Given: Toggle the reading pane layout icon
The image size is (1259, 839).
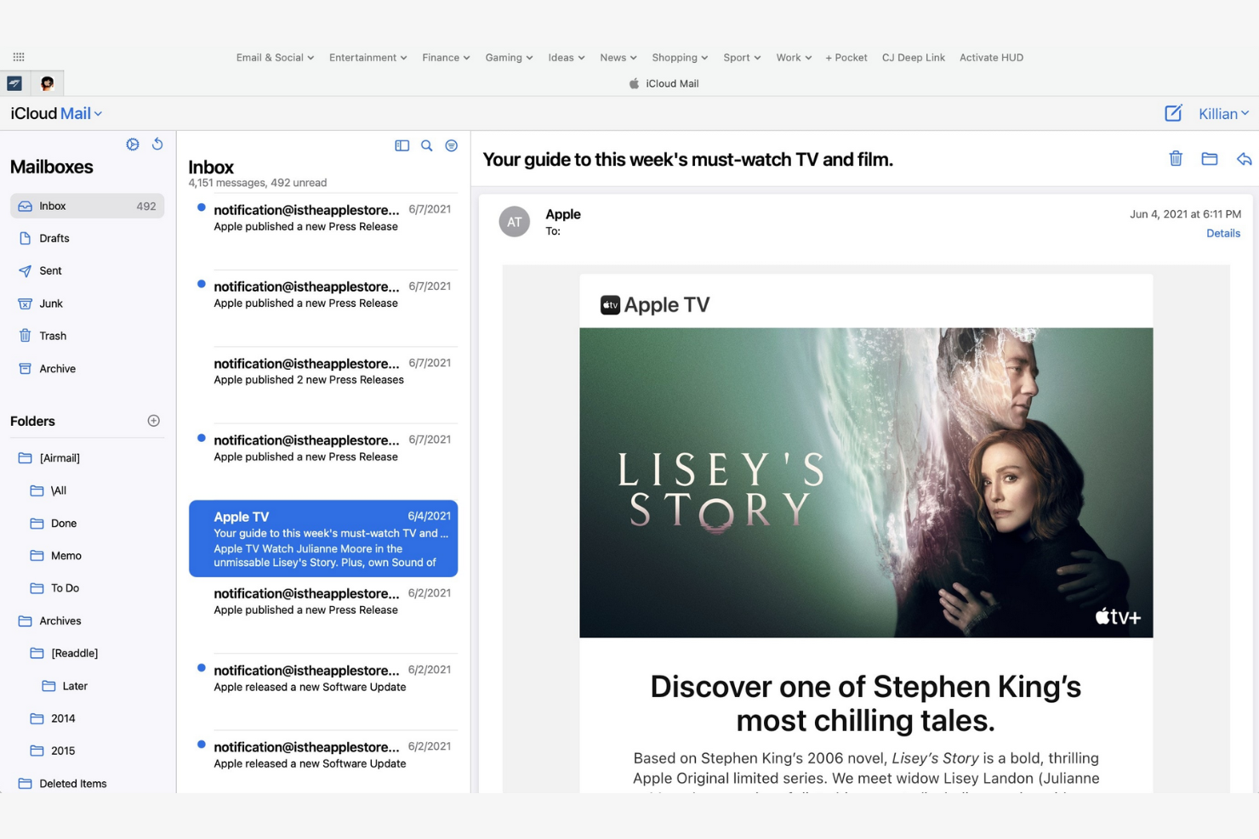Looking at the screenshot, I should click(x=402, y=145).
